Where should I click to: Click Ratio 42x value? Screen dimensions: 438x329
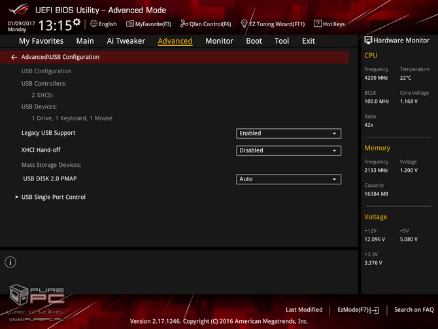(x=369, y=125)
